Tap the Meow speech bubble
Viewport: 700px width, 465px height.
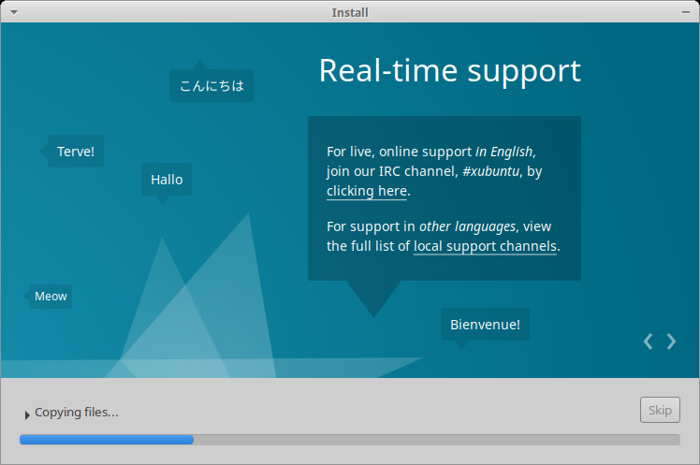pyautogui.click(x=51, y=297)
